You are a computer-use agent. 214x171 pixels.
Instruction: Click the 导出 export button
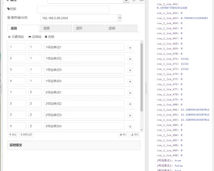135,134
